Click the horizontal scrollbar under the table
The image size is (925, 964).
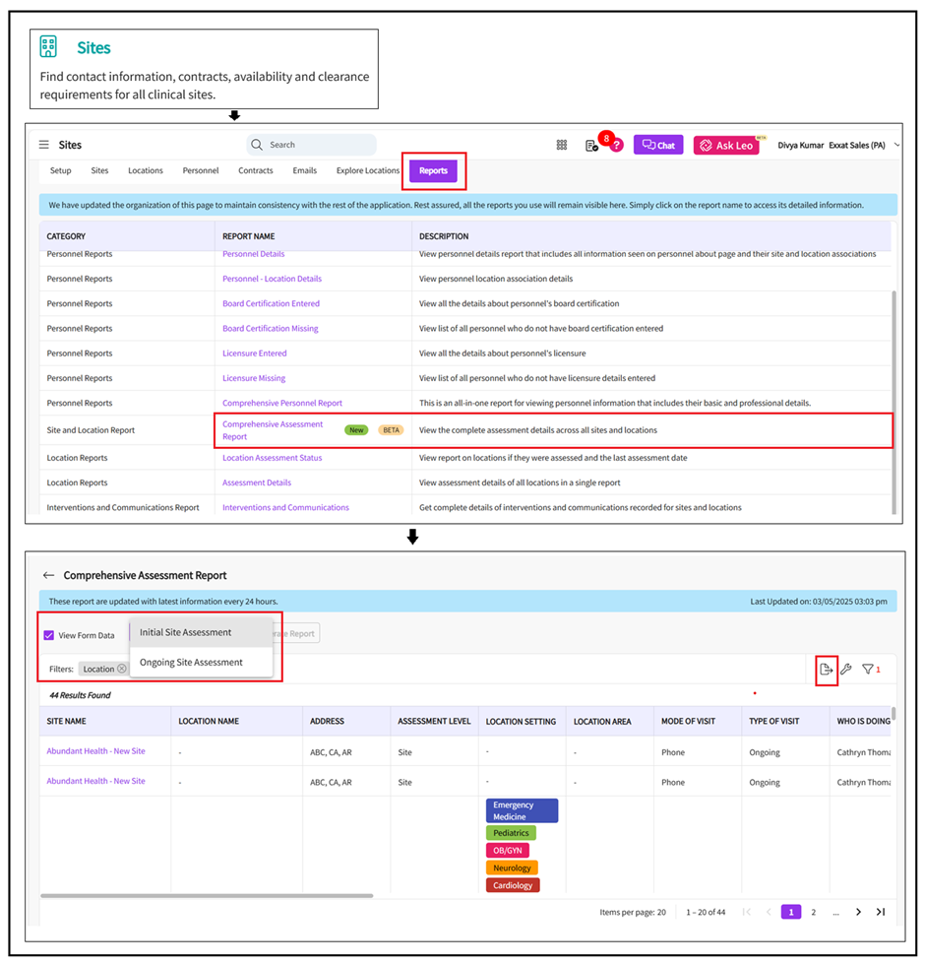[x=207, y=895]
